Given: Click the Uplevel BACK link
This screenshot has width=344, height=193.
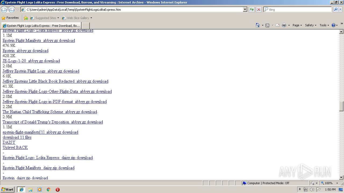Looking at the screenshot, I should click(15, 147).
